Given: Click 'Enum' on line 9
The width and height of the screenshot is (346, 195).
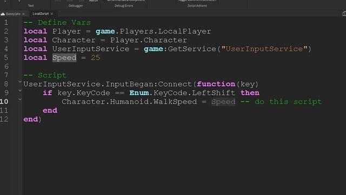Looking at the screenshot, I should 139,93.
